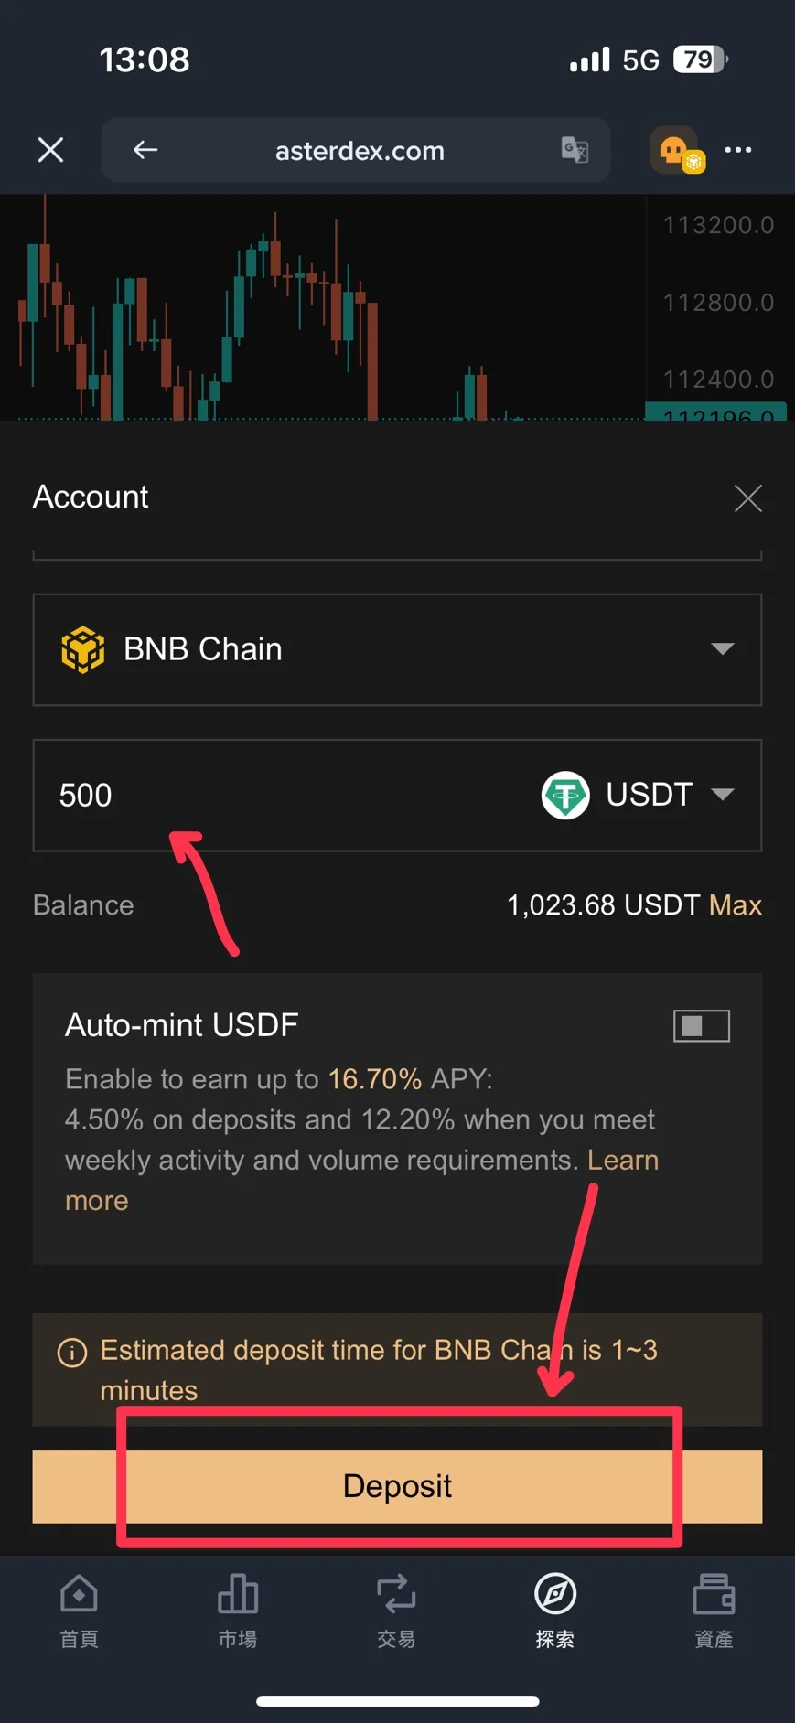Close the browser with the X icon

(x=50, y=150)
